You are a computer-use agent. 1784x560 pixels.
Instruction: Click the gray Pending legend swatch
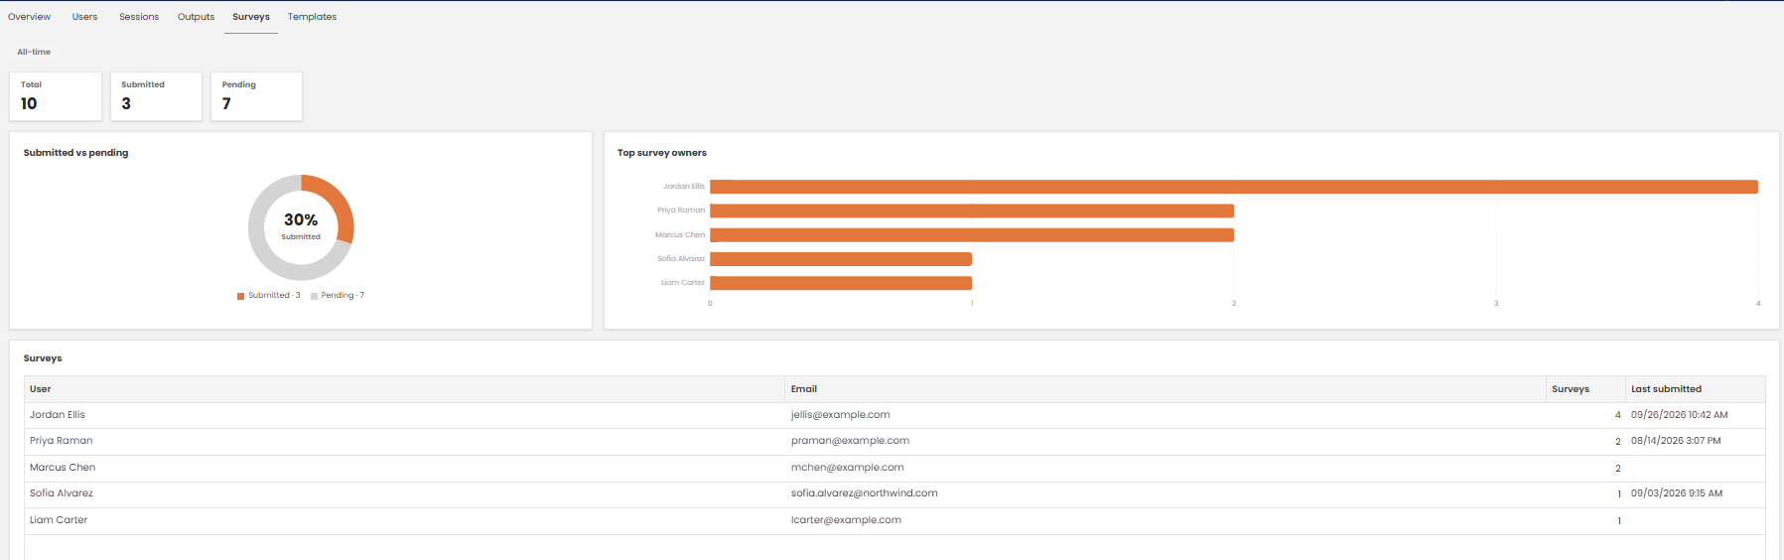click(314, 296)
